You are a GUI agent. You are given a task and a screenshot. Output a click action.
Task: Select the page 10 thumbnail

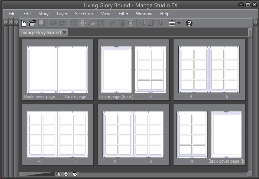[192, 134]
